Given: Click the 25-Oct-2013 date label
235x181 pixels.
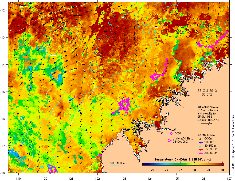Looking at the screenshot, I should 207,91.
